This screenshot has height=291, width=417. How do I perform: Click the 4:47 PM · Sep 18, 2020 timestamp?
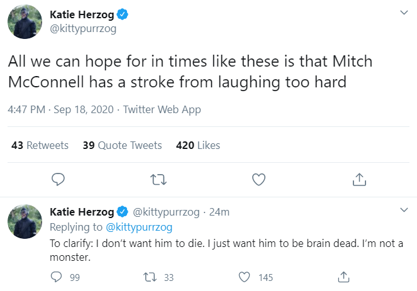(60, 109)
